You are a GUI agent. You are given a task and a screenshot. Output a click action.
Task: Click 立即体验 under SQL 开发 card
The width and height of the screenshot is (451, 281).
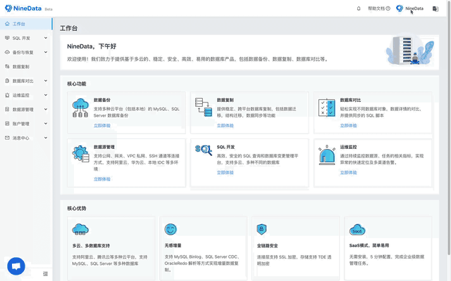225,173
